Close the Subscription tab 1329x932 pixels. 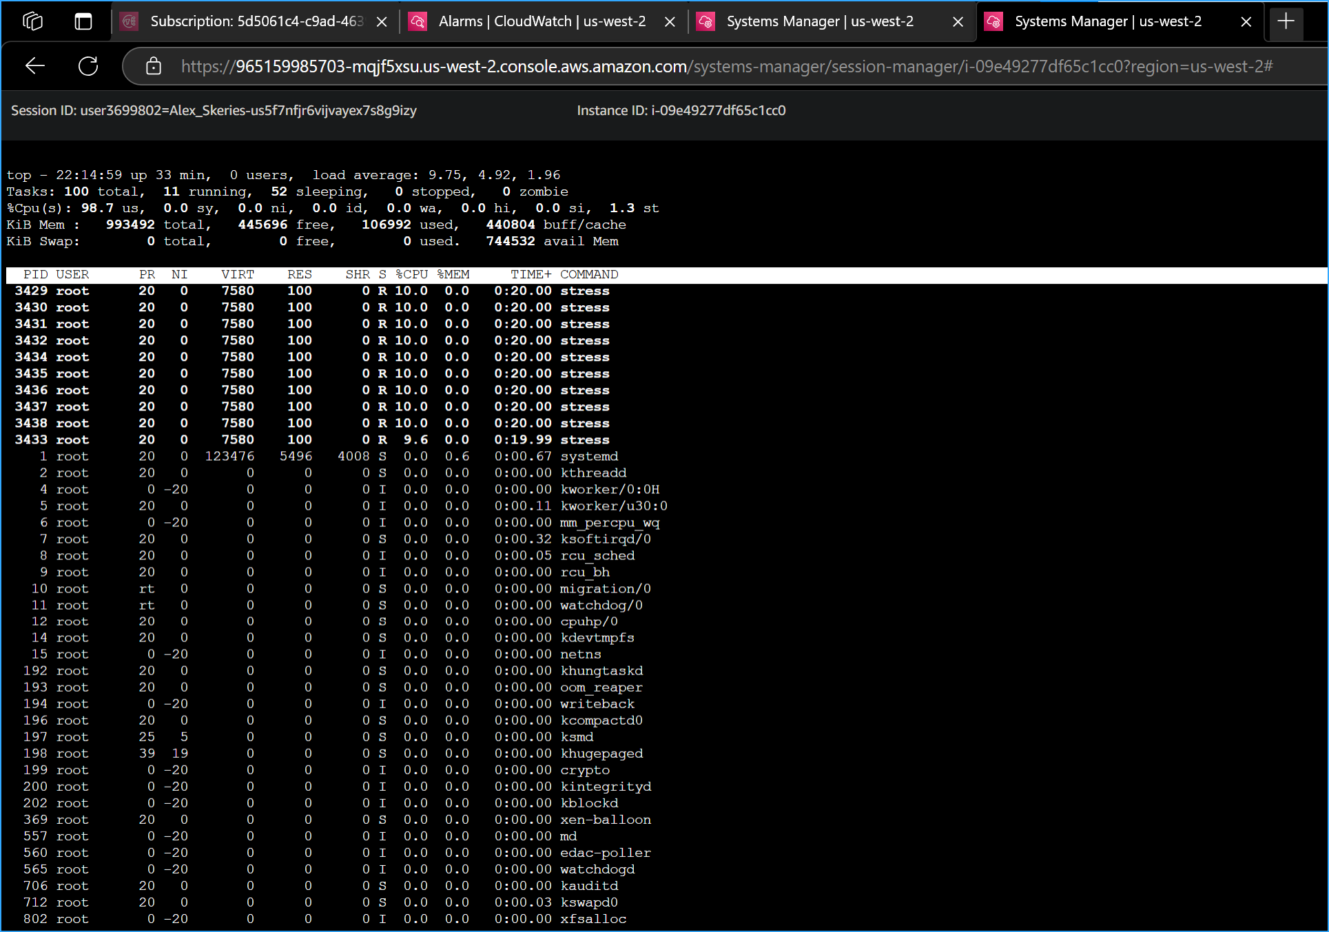382,21
